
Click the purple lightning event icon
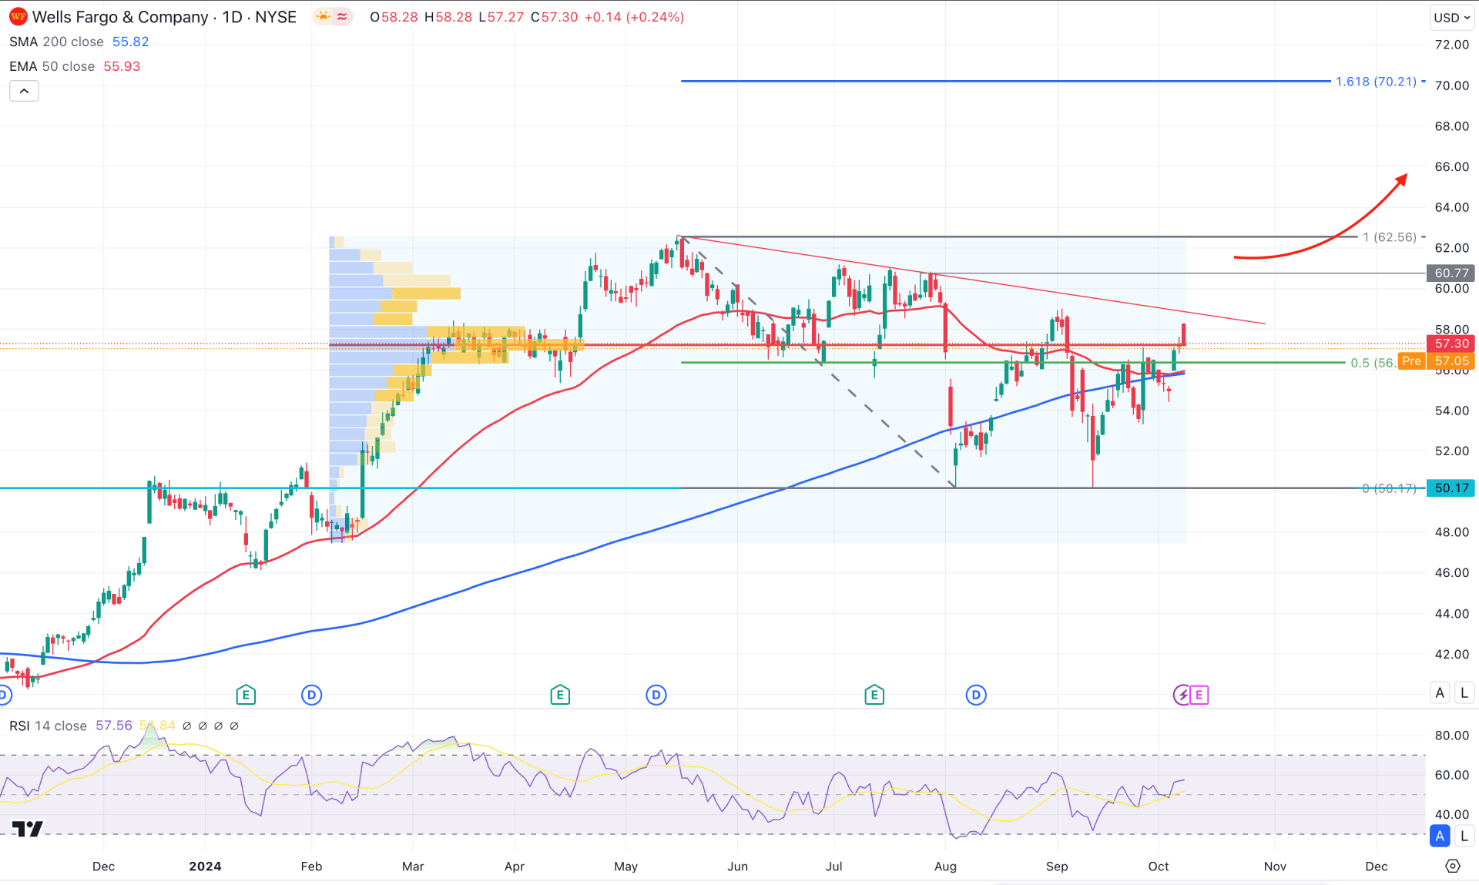1182,695
